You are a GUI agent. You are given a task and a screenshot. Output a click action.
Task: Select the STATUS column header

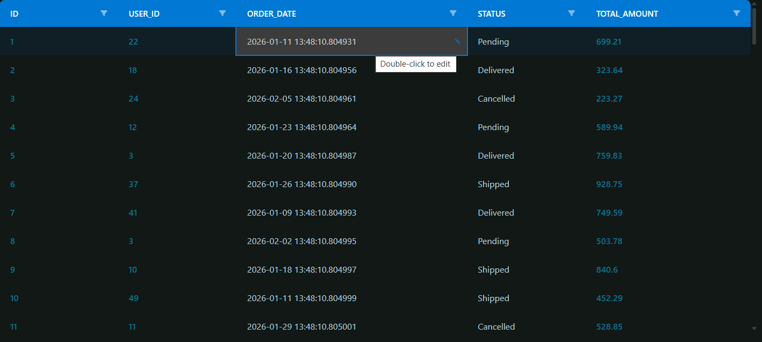point(492,13)
